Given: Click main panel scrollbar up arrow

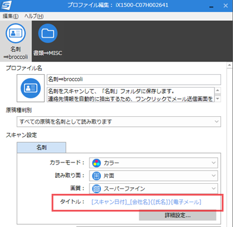Looking at the screenshot, I should (x=229, y=65).
